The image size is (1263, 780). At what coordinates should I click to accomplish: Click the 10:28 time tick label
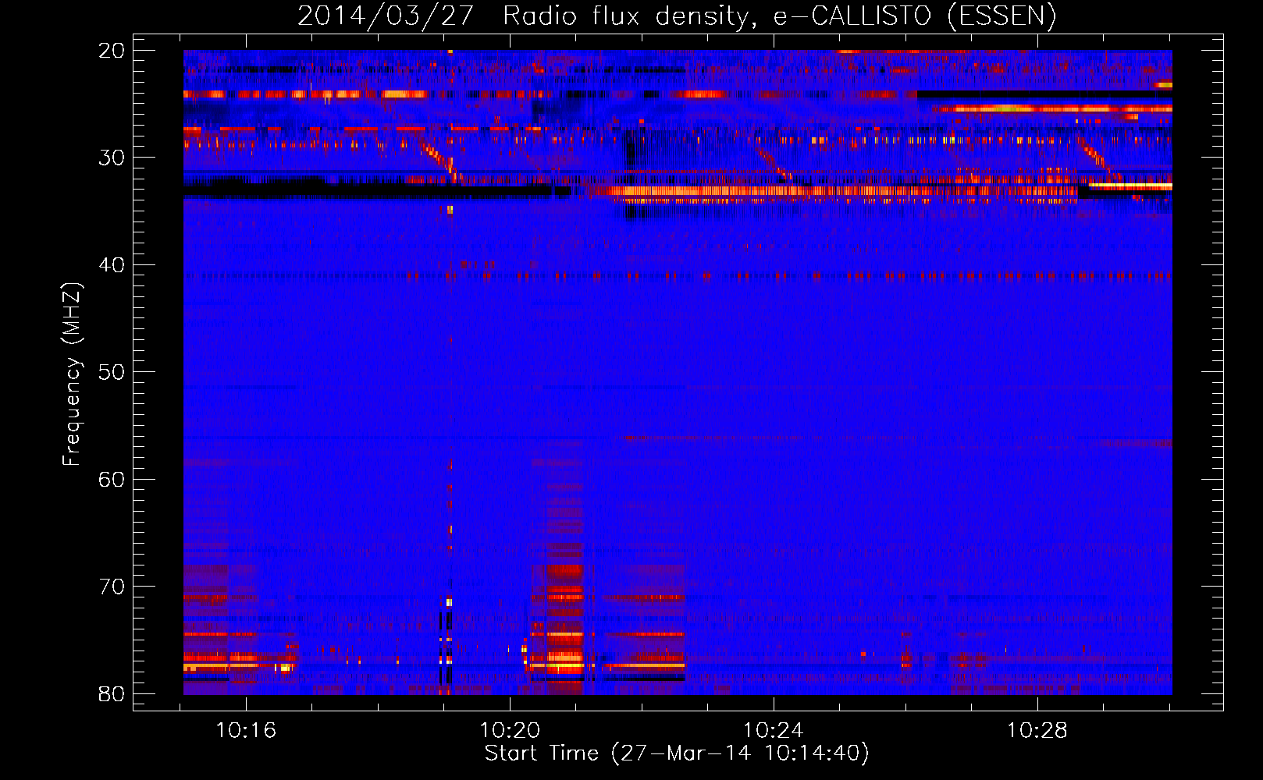pyautogui.click(x=1037, y=731)
